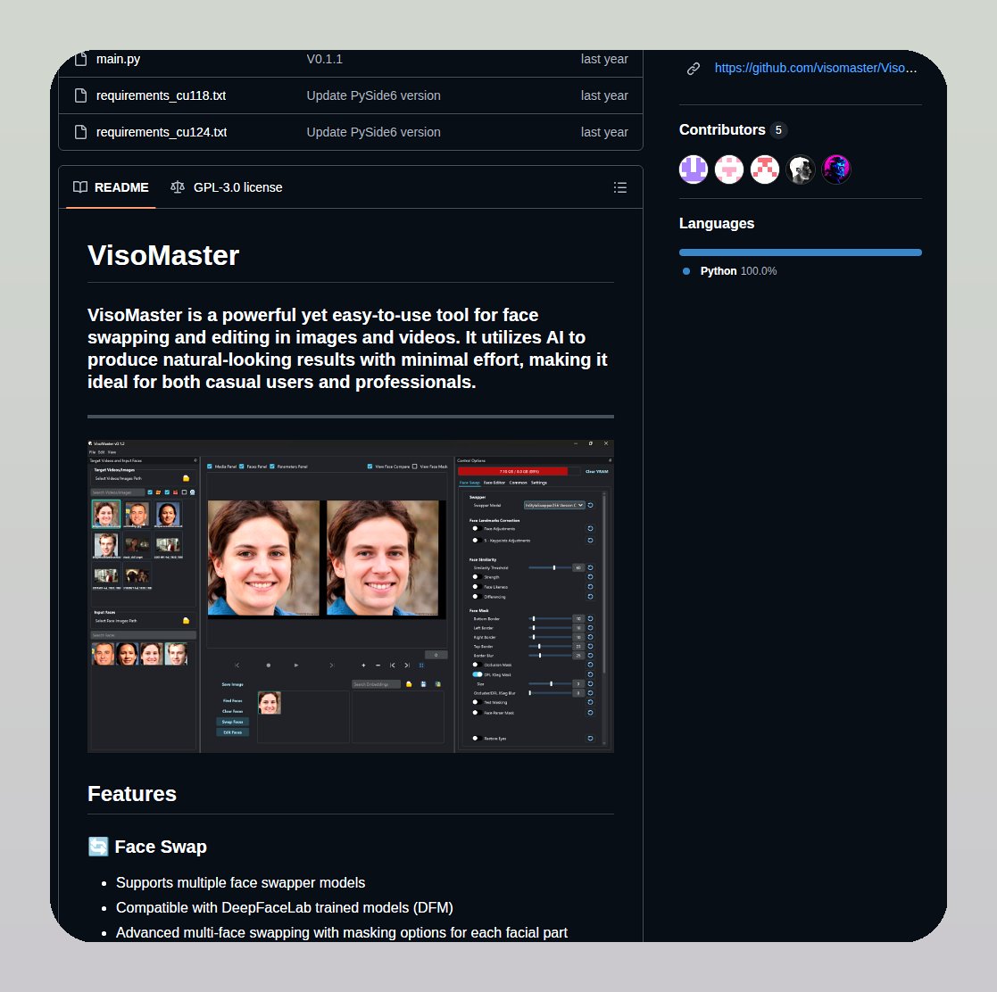Click the blue Python language dot
Viewport: 997px width, 992px height.
686,271
